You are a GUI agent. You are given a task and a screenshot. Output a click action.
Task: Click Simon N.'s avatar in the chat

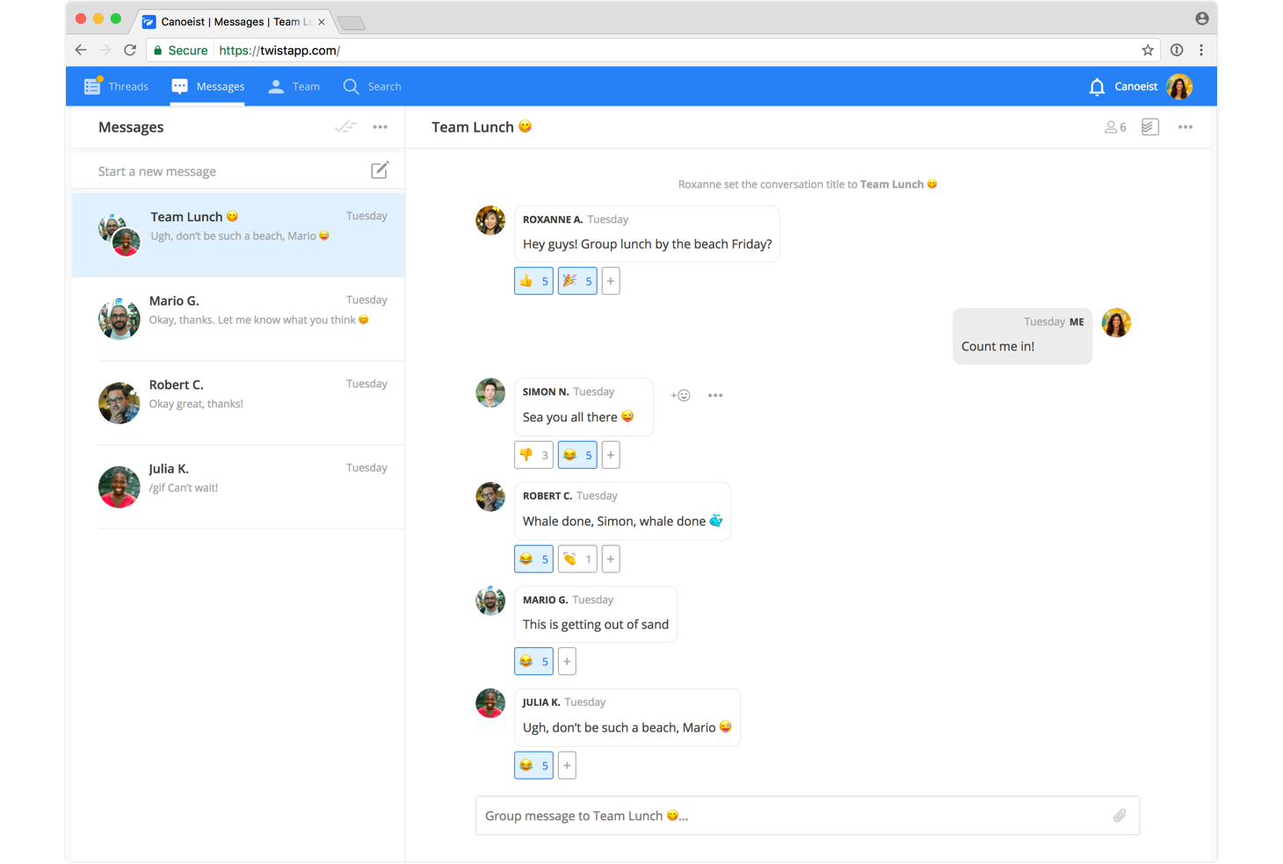tap(490, 392)
